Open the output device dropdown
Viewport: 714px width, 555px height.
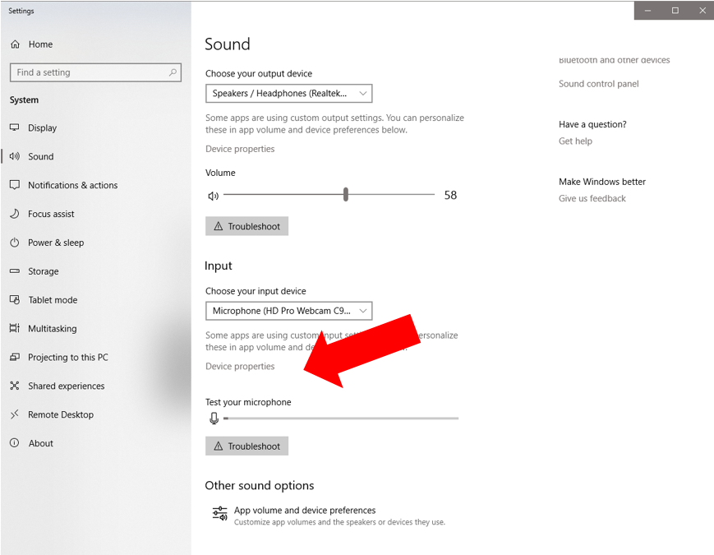[x=288, y=94]
